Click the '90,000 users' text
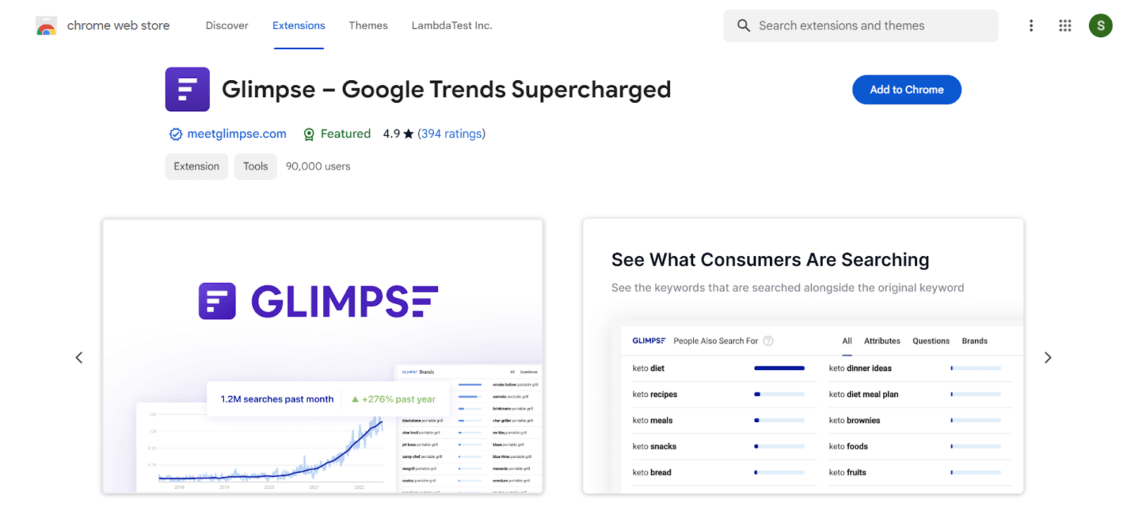1127x515 pixels. (x=318, y=167)
